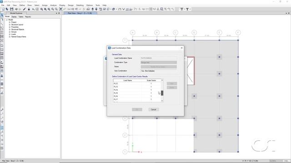This screenshot has height=163, width=291.
Task: Expand the Groups tree node
Action: tap(10, 32)
